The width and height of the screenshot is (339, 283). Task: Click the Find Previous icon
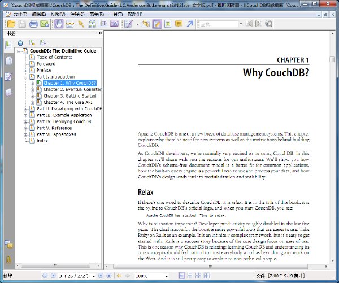[249, 24]
